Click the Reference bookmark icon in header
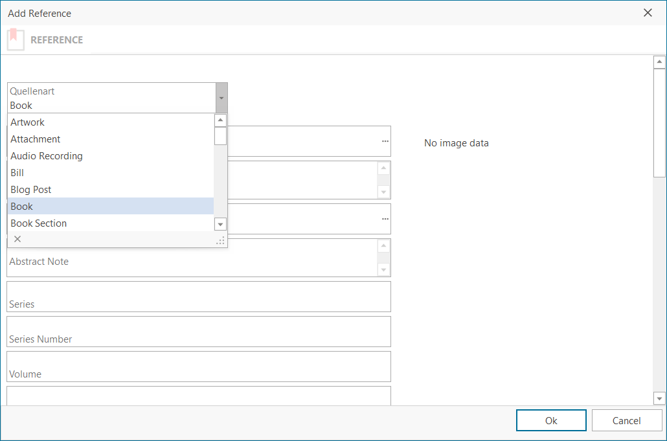 point(16,40)
